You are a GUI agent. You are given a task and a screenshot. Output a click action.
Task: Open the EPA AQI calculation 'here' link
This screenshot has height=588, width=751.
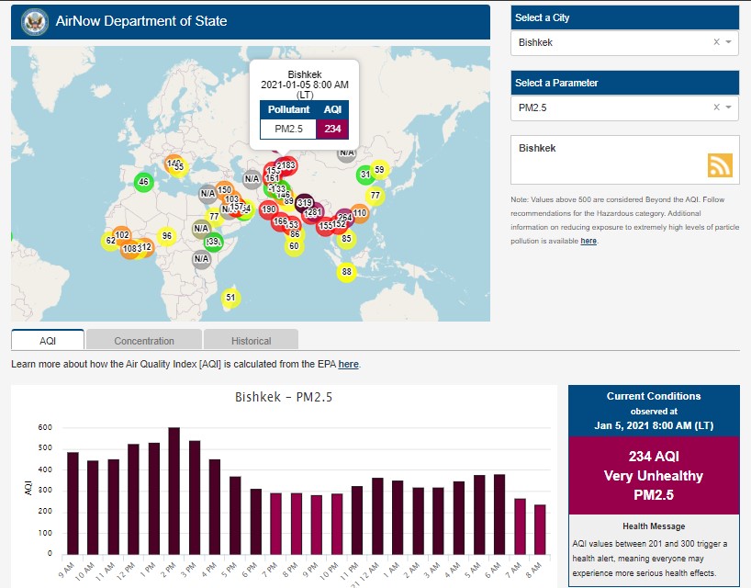coord(348,365)
